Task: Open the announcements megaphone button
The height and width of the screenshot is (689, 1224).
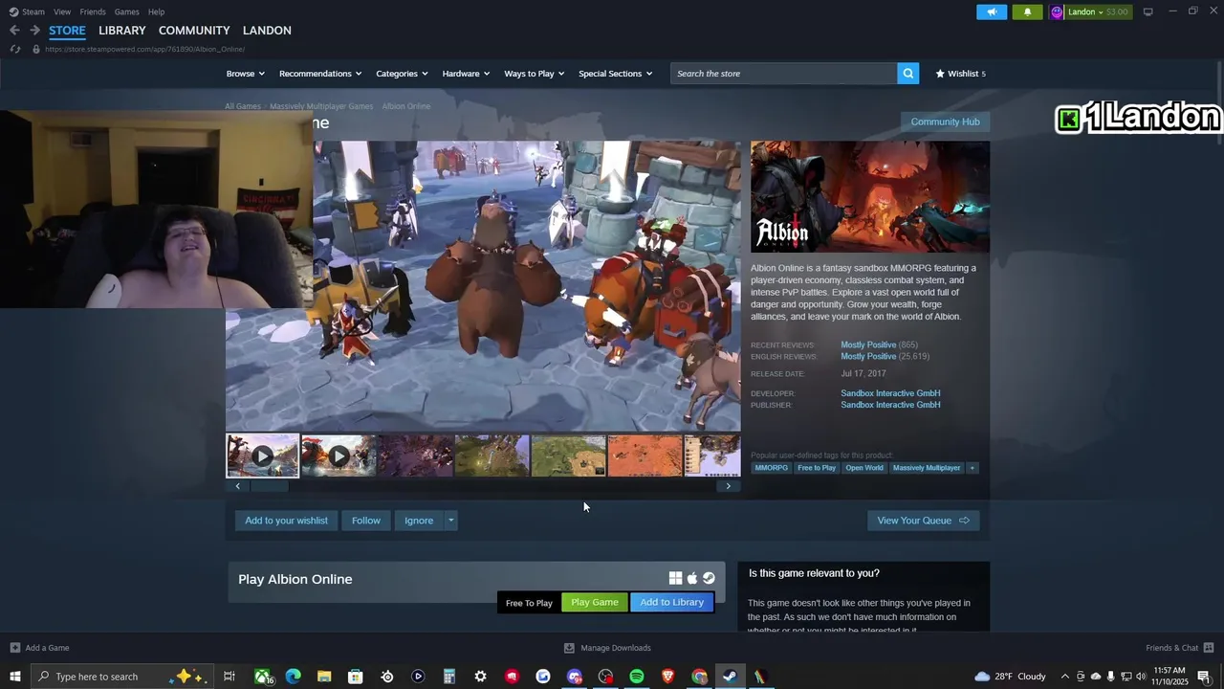Action: pos(992,11)
